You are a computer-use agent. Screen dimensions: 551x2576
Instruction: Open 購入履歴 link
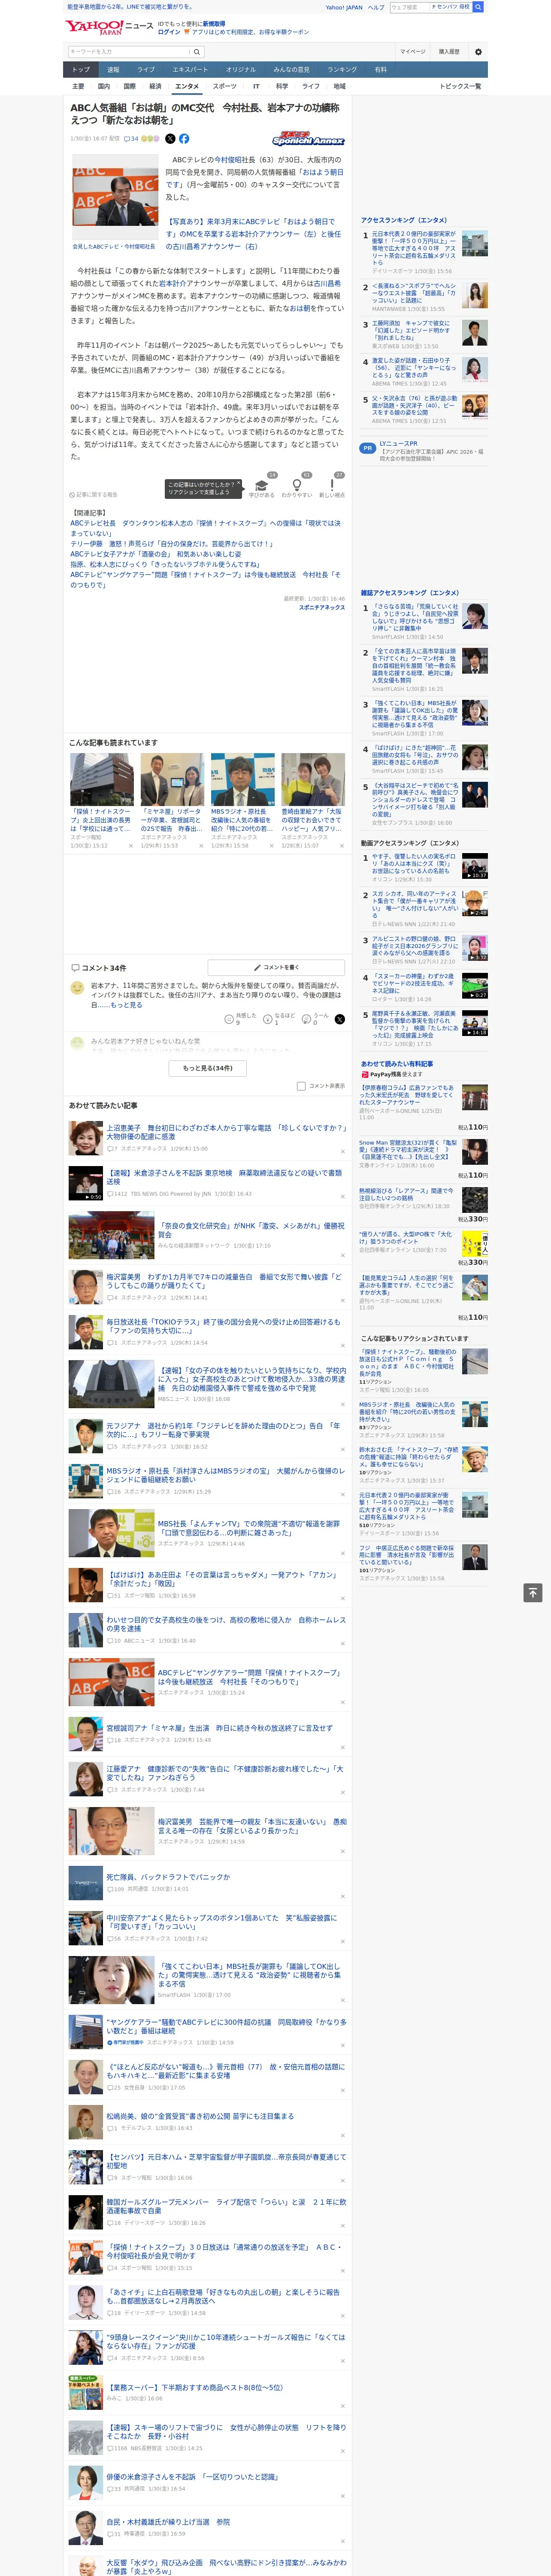click(x=449, y=52)
